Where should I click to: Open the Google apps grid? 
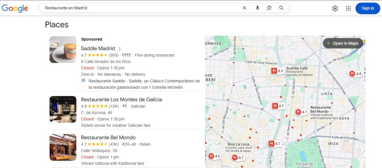[x=348, y=8]
